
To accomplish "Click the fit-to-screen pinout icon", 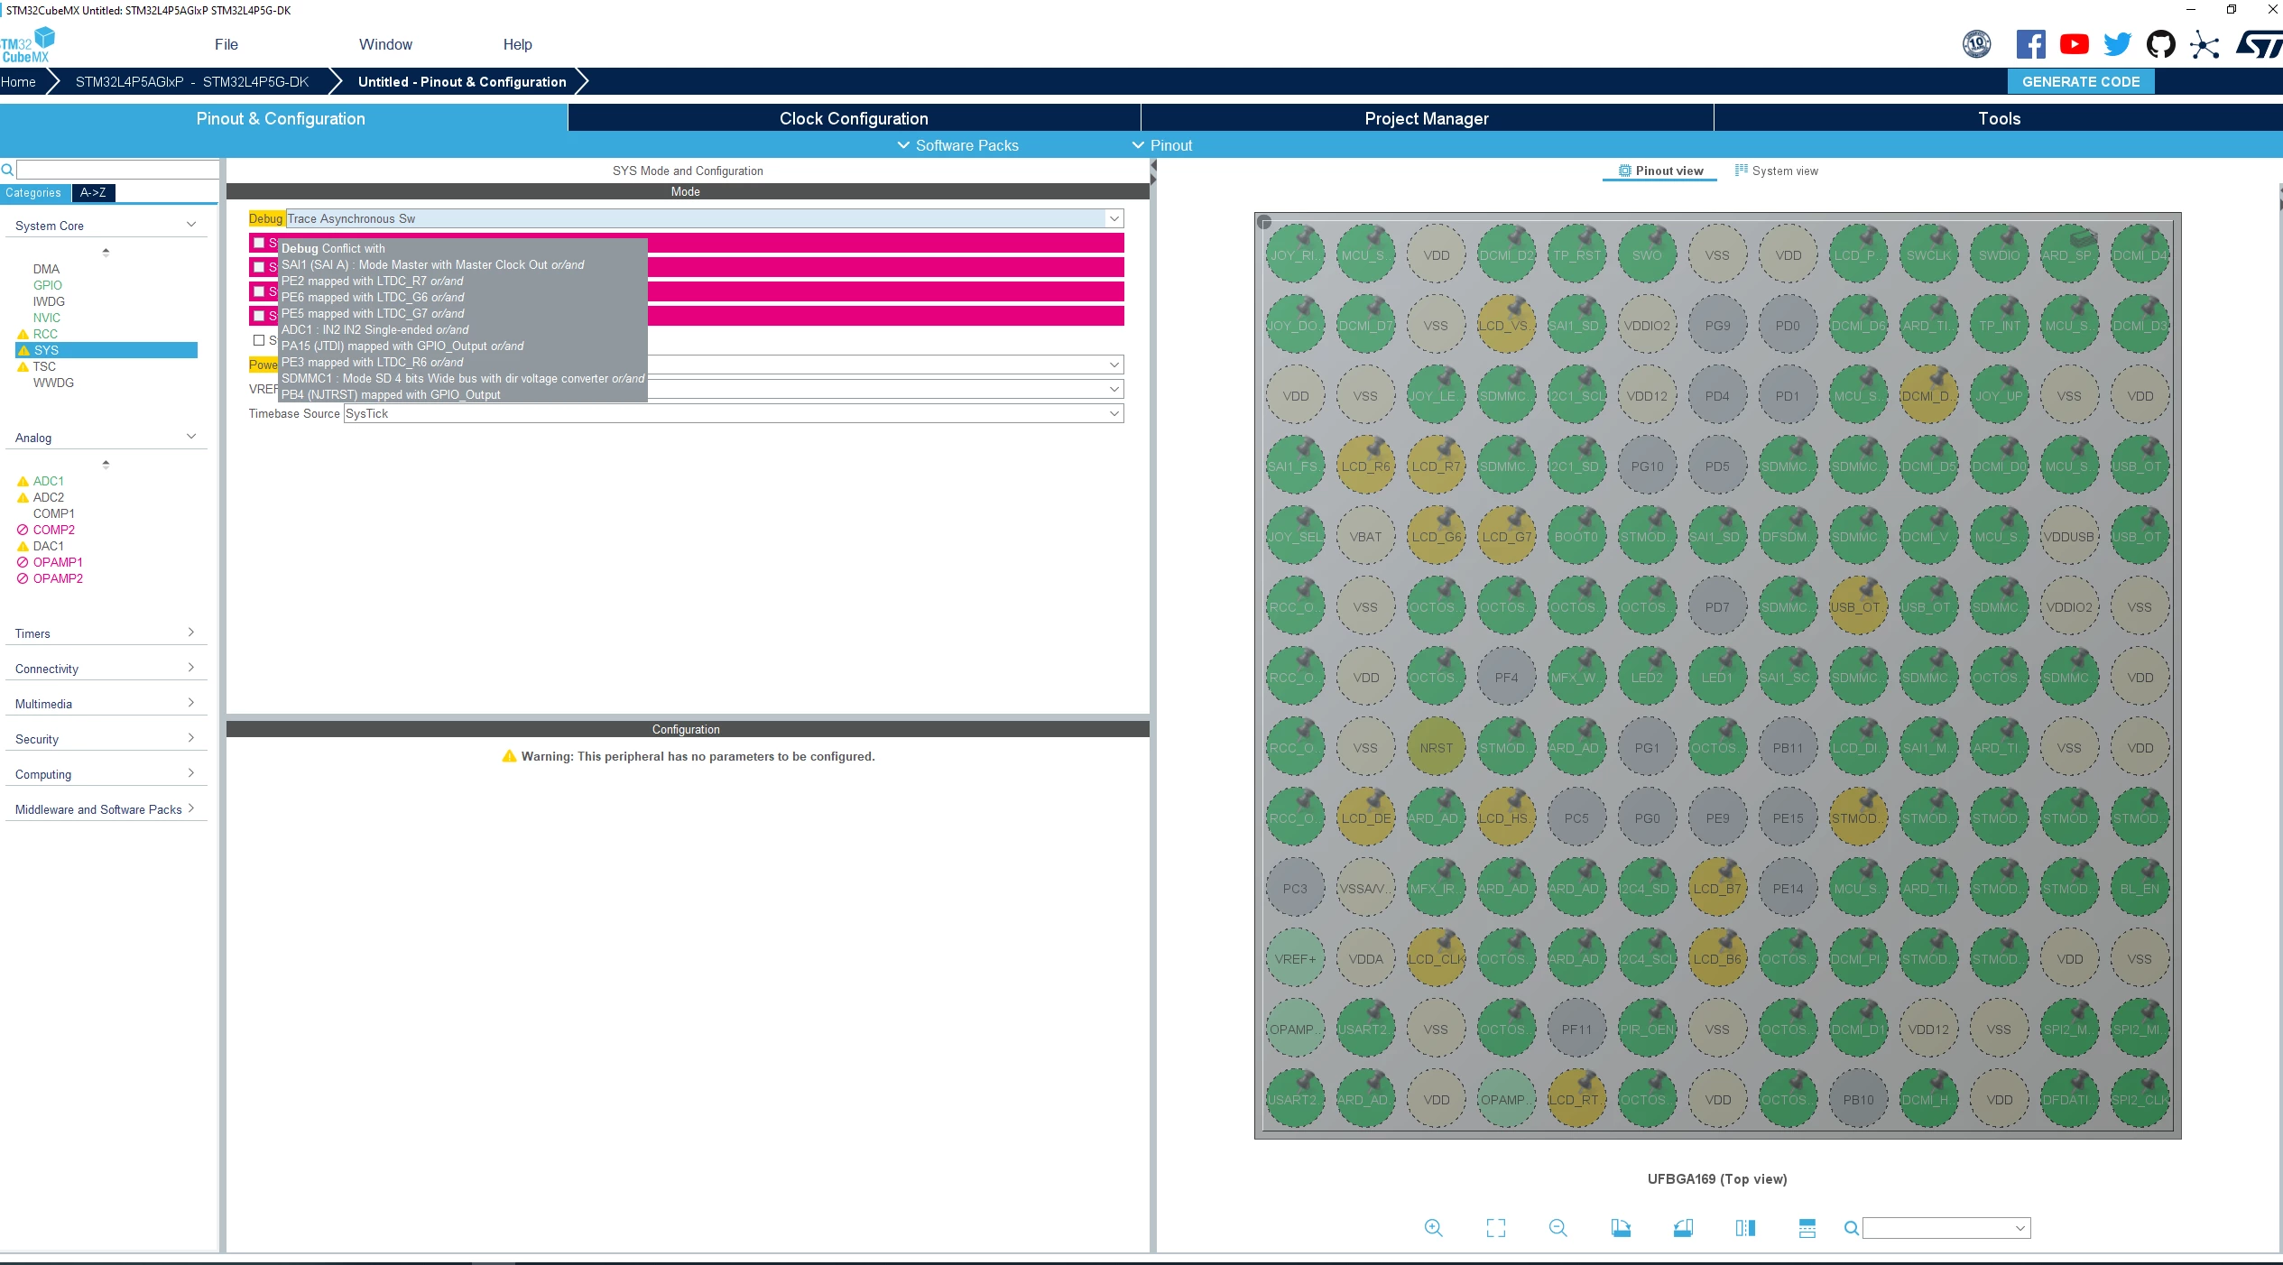I will click(x=1495, y=1227).
